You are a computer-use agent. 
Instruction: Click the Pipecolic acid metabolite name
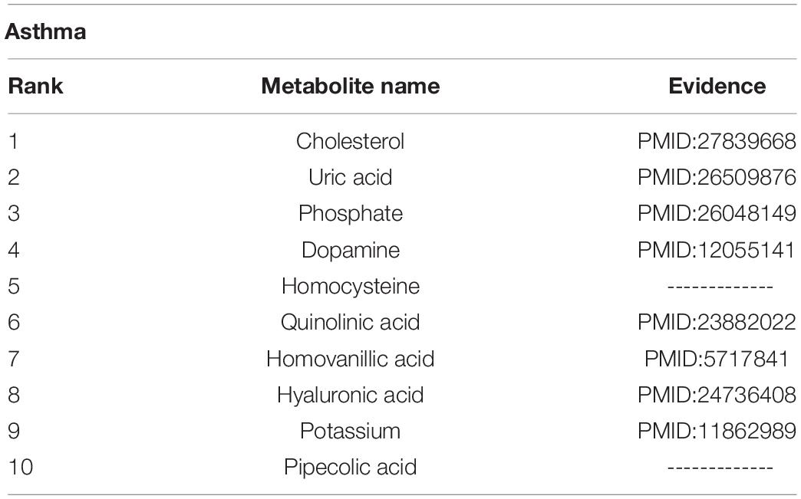coord(350,467)
